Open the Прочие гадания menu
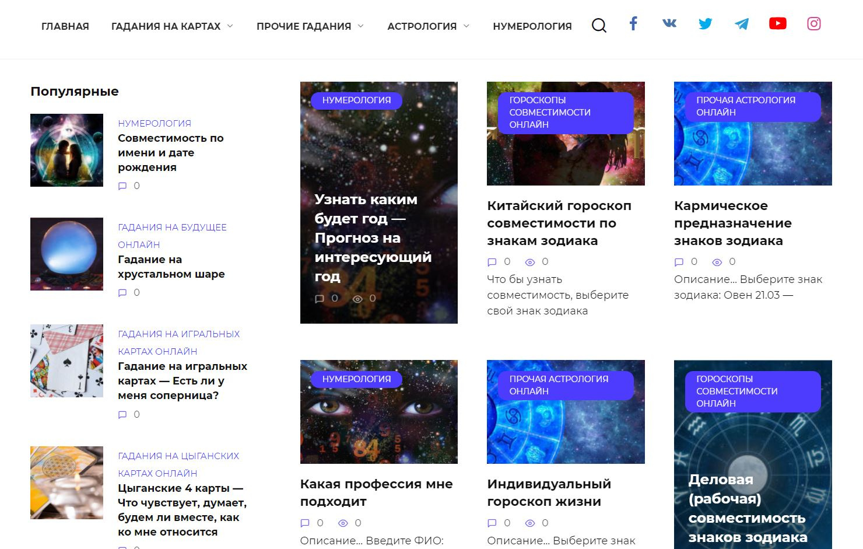The height and width of the screenshot is (549, 863). pos(304,26)
